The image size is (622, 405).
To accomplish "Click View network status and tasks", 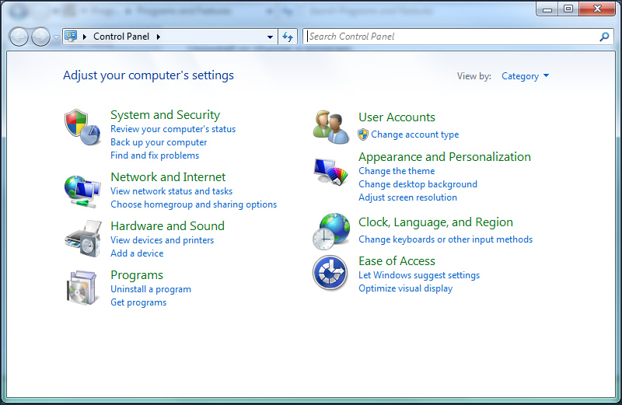I will point(171,191).
